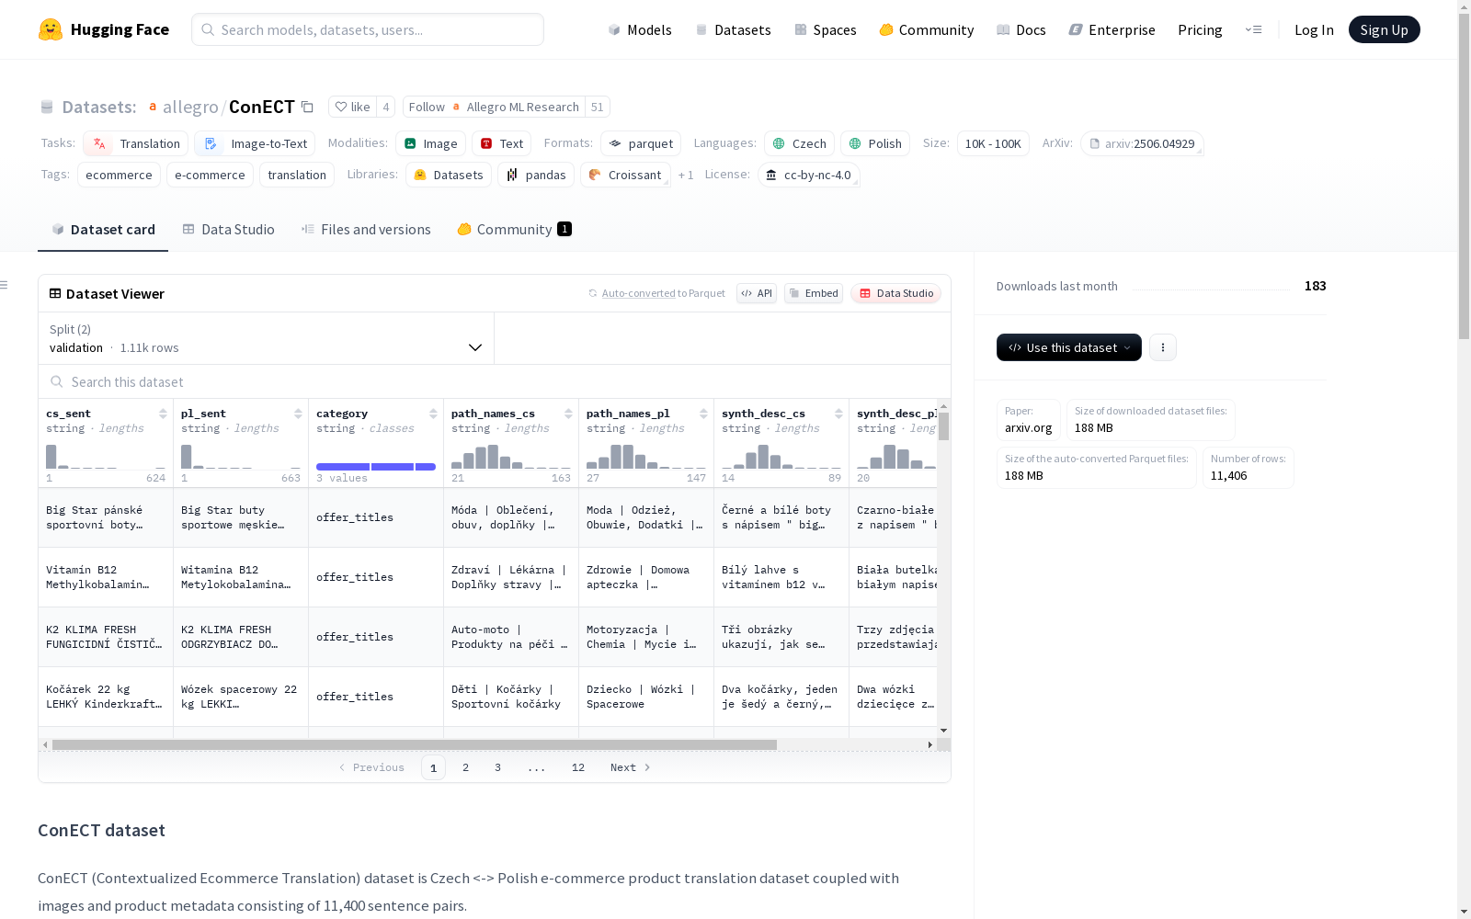The width and height of the screenshot is (1471, 919).
Task: Open the API button in Dataset Viewer
Action: tap(757, 293)
